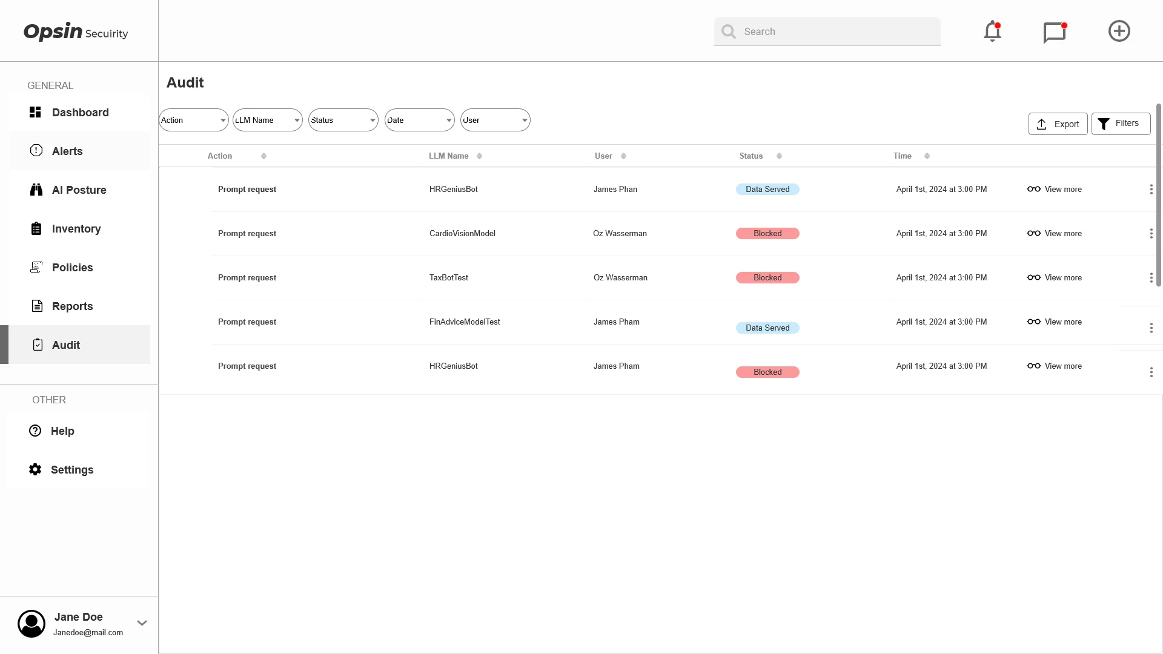Open the notifications bell icon
This screenshot has width=1163, height=654.
992,31
